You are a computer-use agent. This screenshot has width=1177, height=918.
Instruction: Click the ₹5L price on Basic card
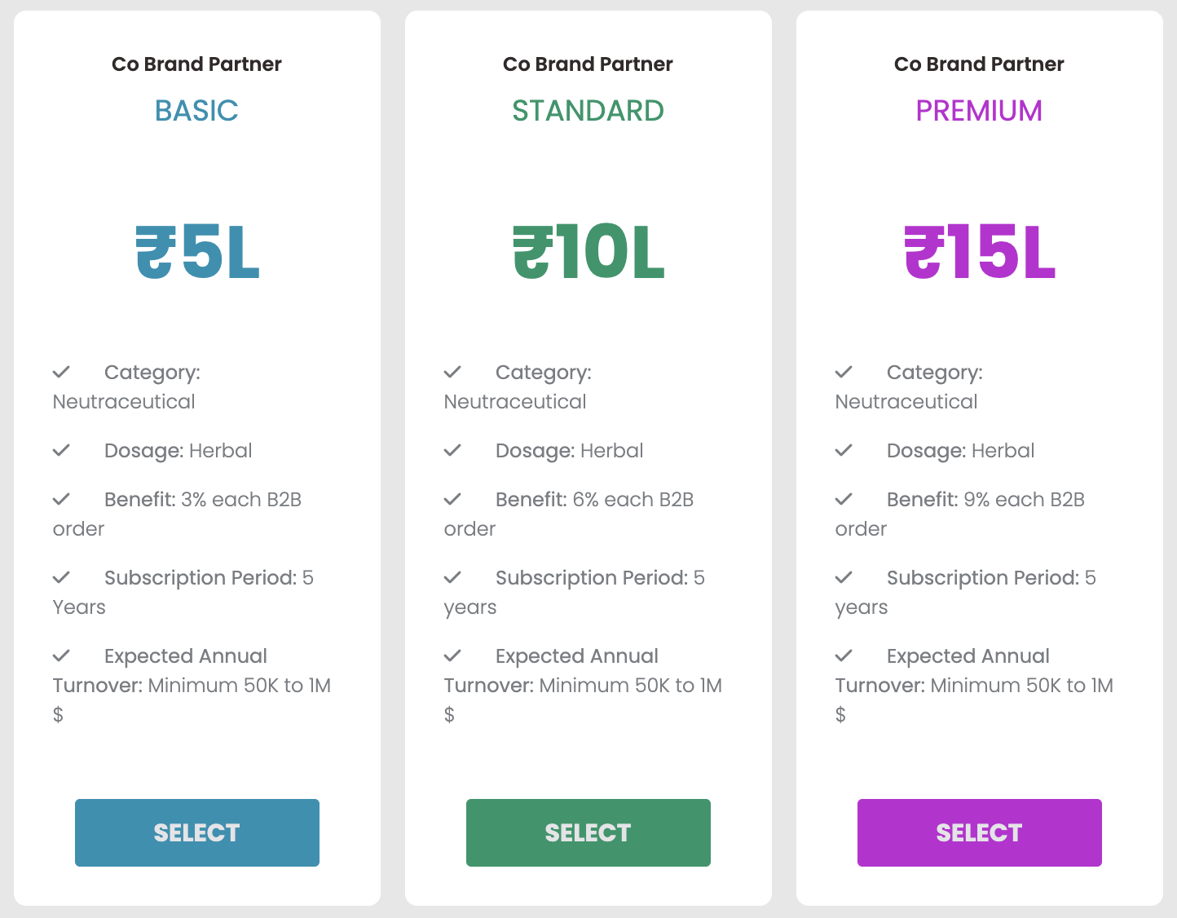click(x=197, y=253)
